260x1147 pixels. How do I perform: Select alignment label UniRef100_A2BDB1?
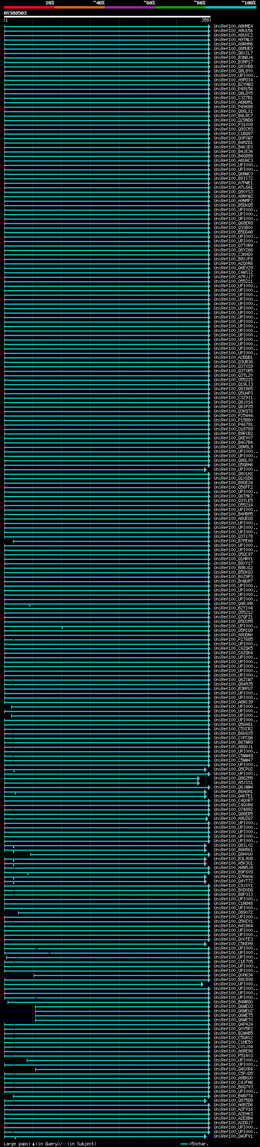click(233, 358)
